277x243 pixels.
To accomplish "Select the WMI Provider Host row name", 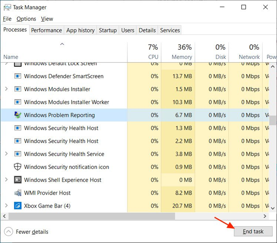I will 47,193.
